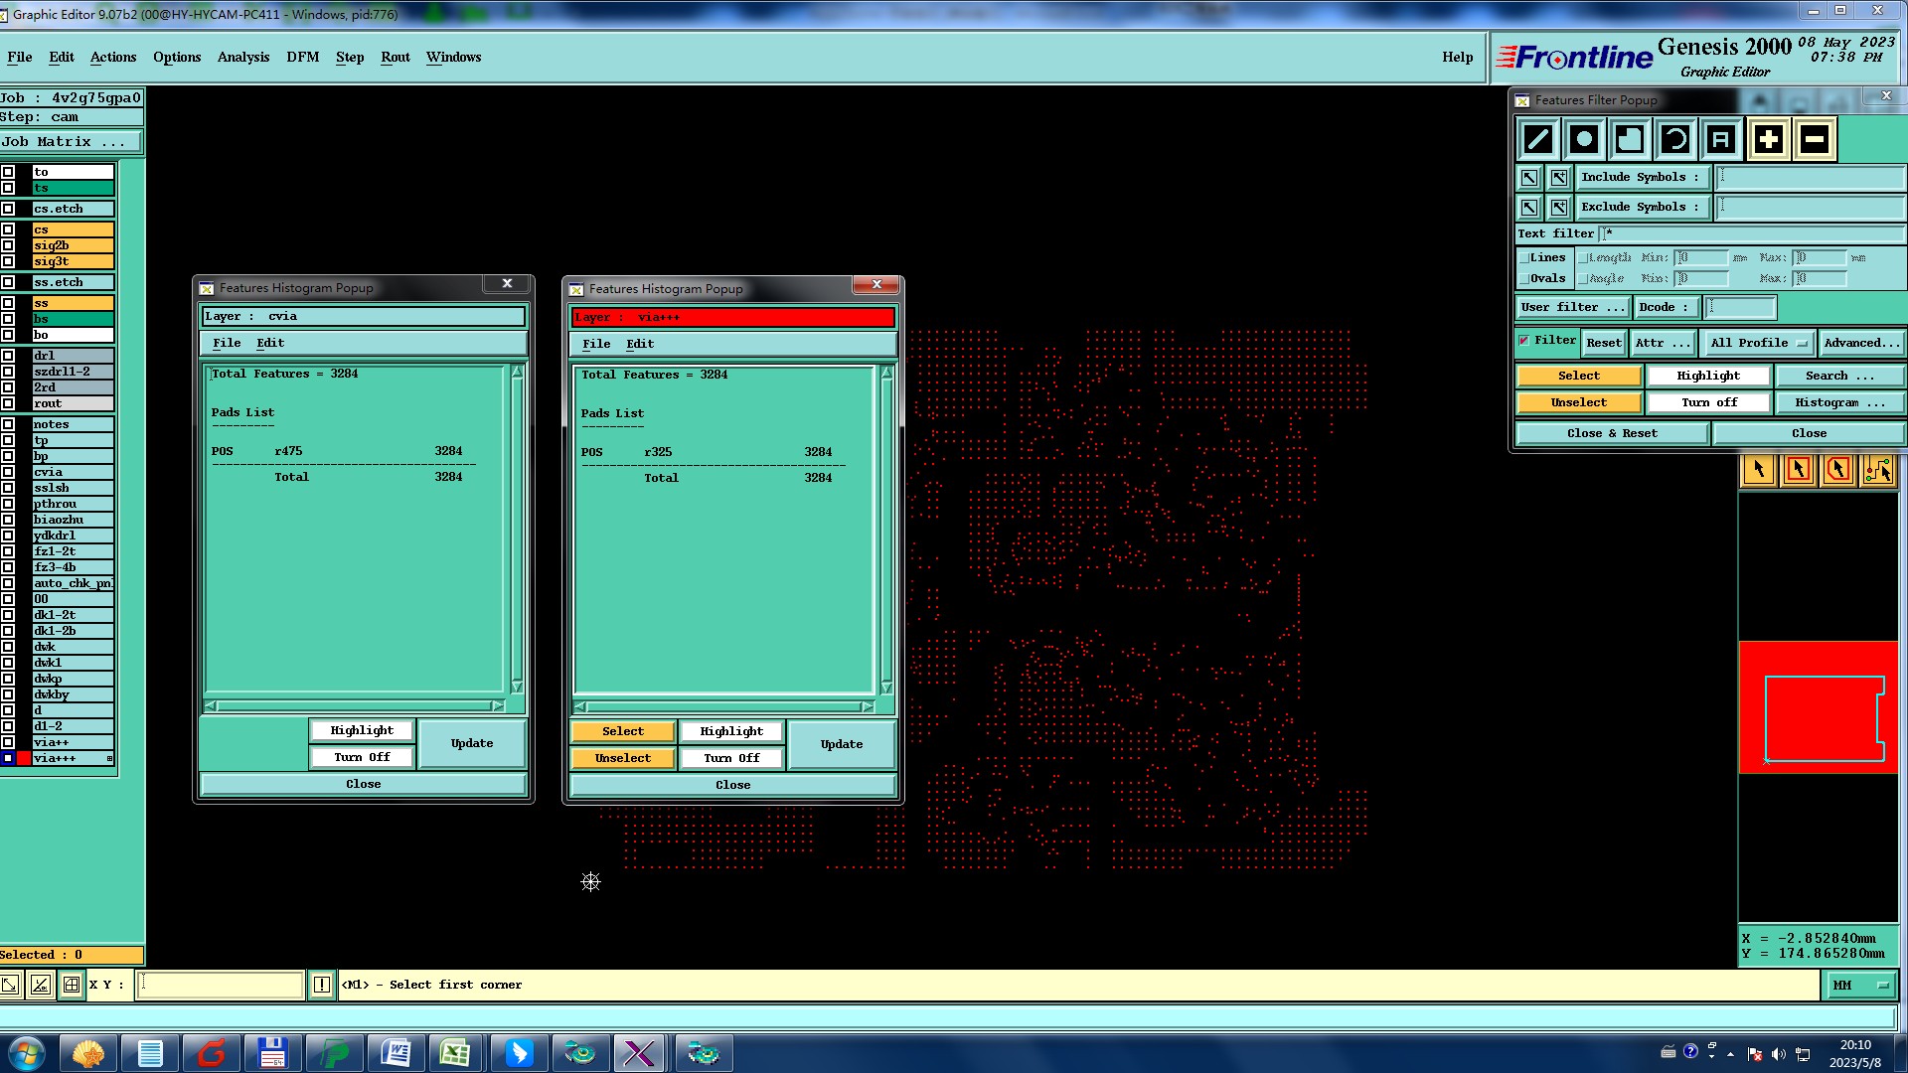
Task: Open Microsoft Word from the taskbar
Action: [x=396, y=1053]
